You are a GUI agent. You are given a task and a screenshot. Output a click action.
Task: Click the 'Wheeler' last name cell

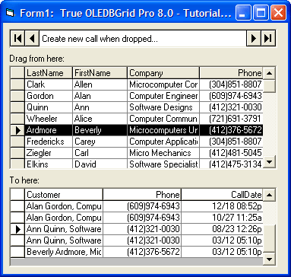[x=49, y=119]
